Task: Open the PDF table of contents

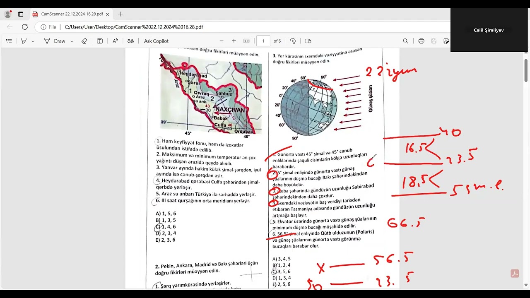Action: coord(9,41)
